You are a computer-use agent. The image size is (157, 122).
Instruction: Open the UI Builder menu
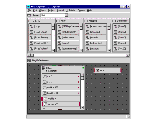pos(71,11)
